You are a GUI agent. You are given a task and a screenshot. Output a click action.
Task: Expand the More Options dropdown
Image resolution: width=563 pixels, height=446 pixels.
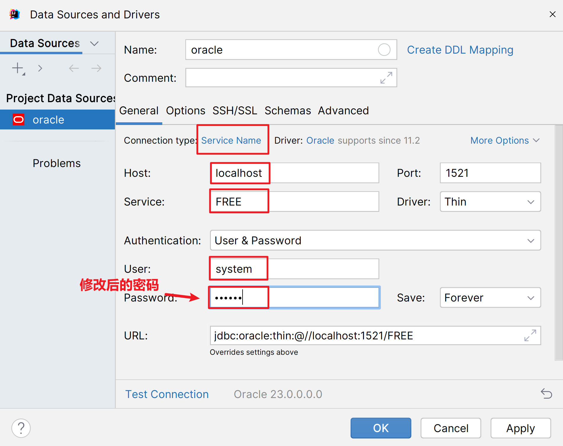pyautogui.click(x=505, y=140)
